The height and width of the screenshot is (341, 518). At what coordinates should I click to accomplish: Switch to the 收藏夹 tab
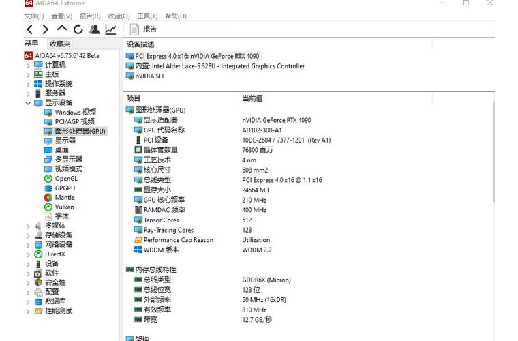pyautogui.click(x=60, y=44)
